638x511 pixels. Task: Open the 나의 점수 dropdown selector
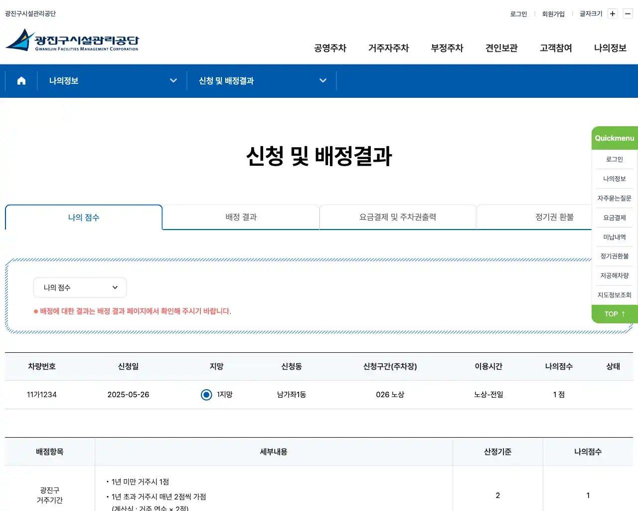coord(80,287)
